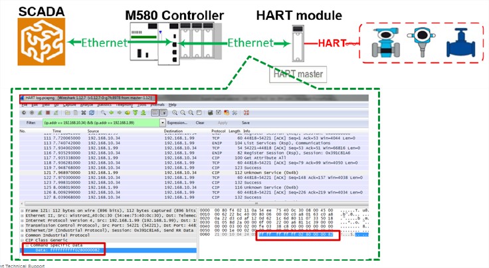Toggle auto scroll in live capture
This screenshot has width=489, height=268.
(x=163, y=112)
